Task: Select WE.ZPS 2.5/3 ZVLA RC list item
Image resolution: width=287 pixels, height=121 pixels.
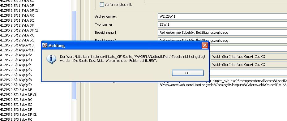Action: (16, 119)
